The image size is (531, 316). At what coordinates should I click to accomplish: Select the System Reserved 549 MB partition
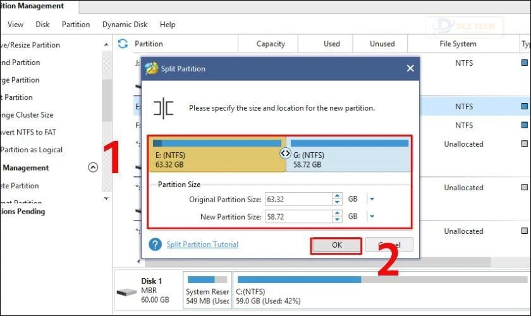click(207, 290)
